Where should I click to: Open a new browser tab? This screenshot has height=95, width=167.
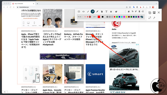click(x=37, y=4)
